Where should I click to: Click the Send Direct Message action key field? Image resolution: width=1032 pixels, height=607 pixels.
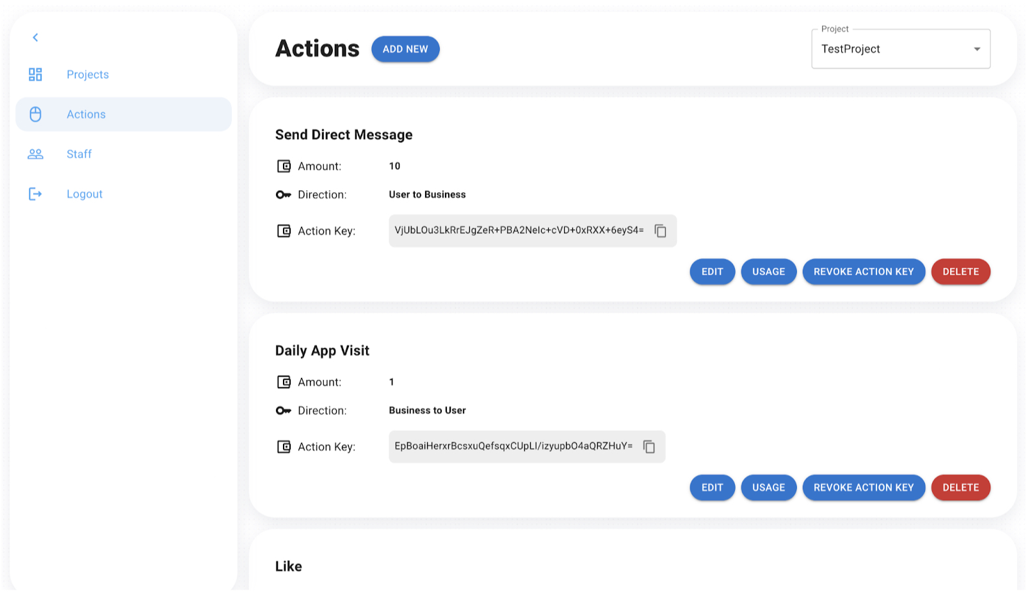[x=519, y=231]
